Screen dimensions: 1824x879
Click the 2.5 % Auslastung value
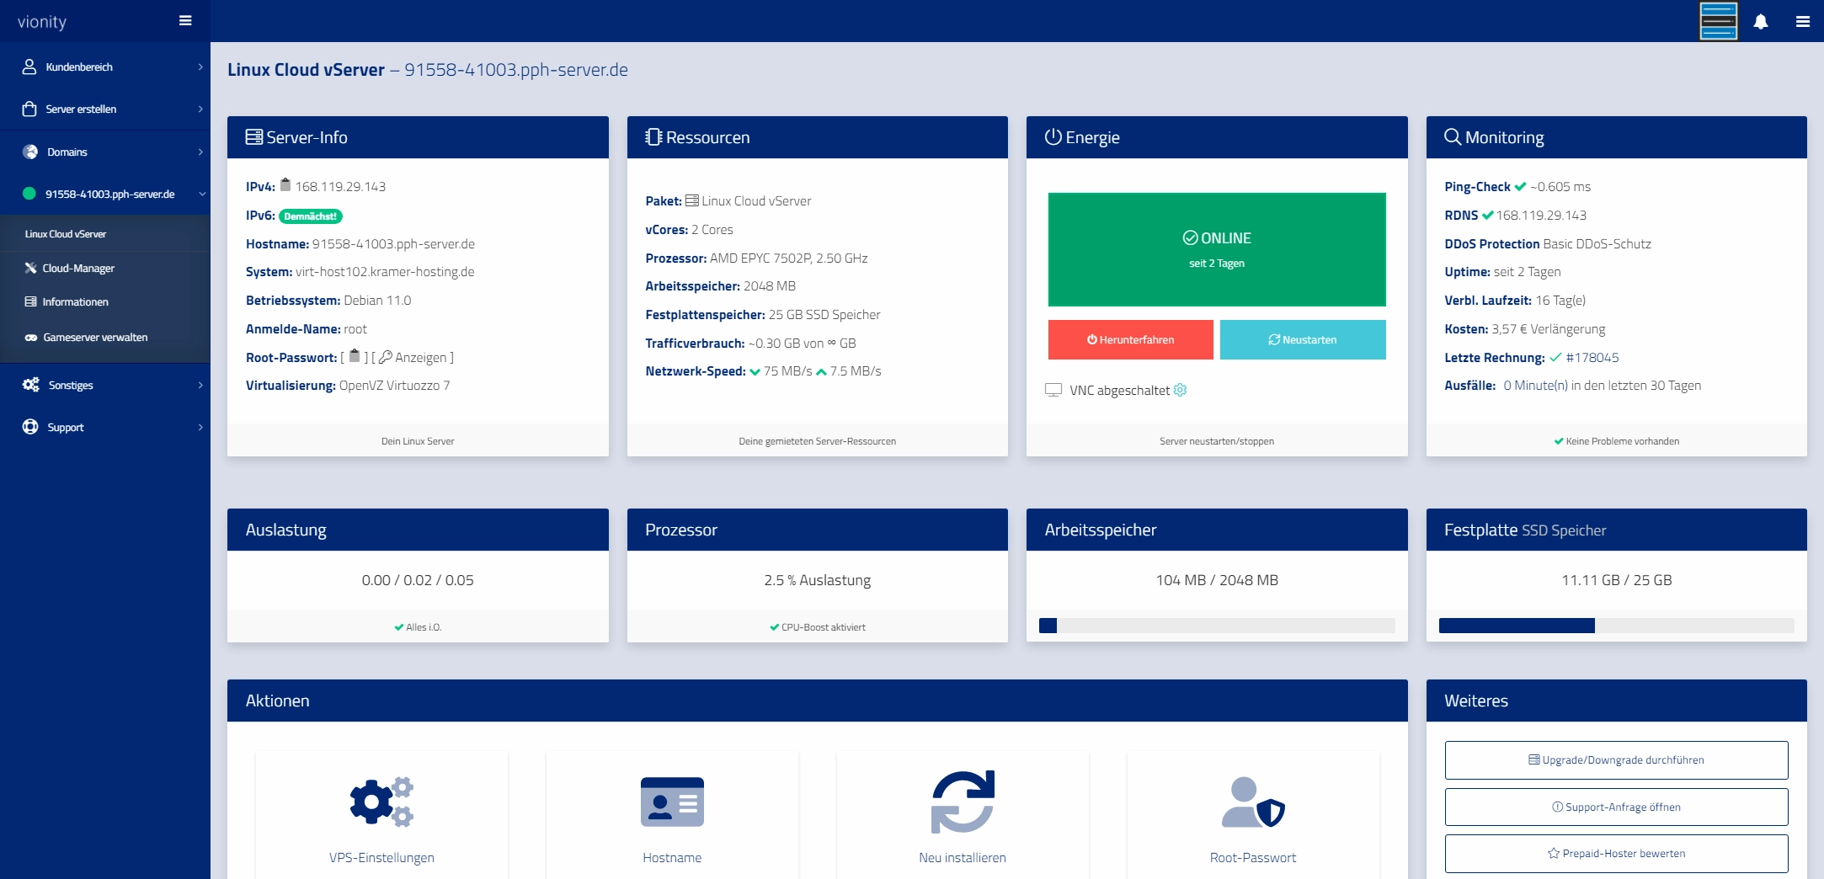click(x=818, y=580)
